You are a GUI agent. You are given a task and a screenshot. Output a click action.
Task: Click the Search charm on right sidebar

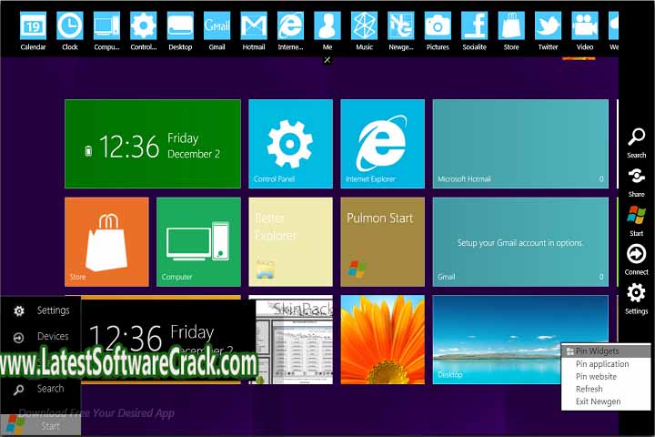[x=637, y=139]
